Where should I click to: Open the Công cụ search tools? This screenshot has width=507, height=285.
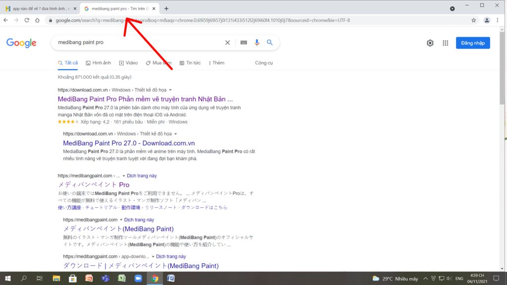[264, 63]
